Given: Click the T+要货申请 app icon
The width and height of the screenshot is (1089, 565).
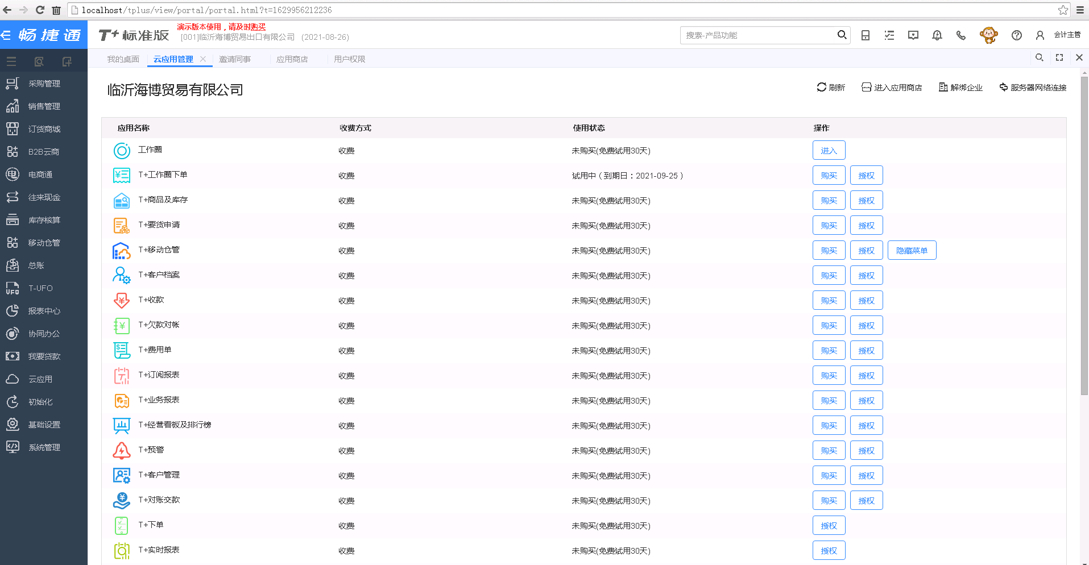Looking at the screenshot, I should [122, 226].
